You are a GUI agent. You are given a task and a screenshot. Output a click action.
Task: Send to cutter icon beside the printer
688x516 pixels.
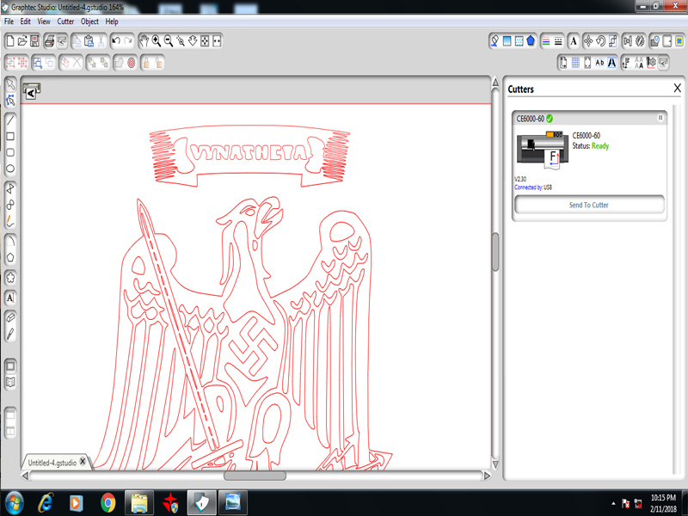click(61, 41)
